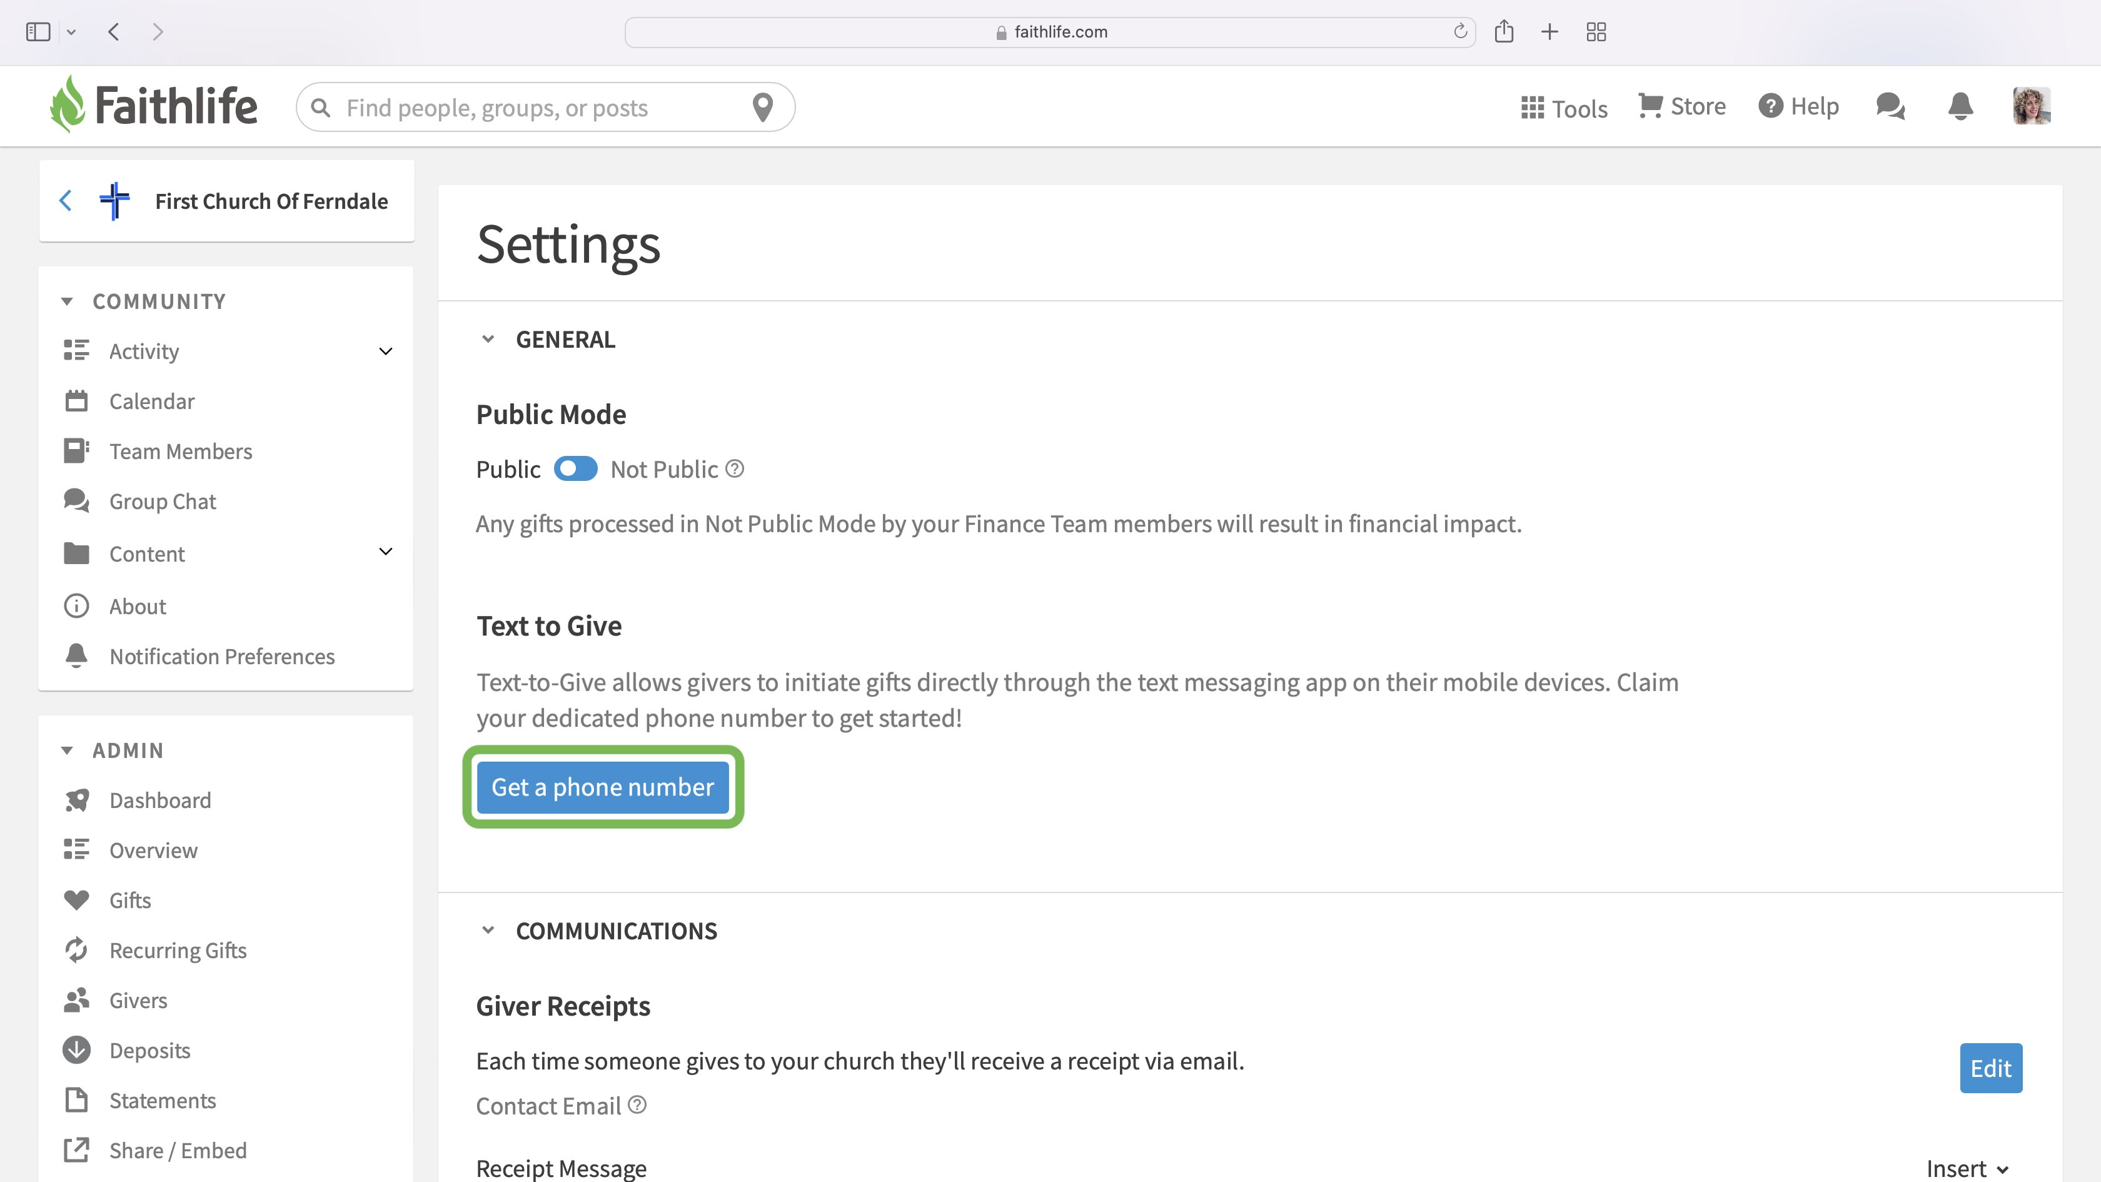This screenshot has height=1182, width=2101.
Task: Toggle the Safari sidebar
Action: pyautogui.click(x=38, y=32)
